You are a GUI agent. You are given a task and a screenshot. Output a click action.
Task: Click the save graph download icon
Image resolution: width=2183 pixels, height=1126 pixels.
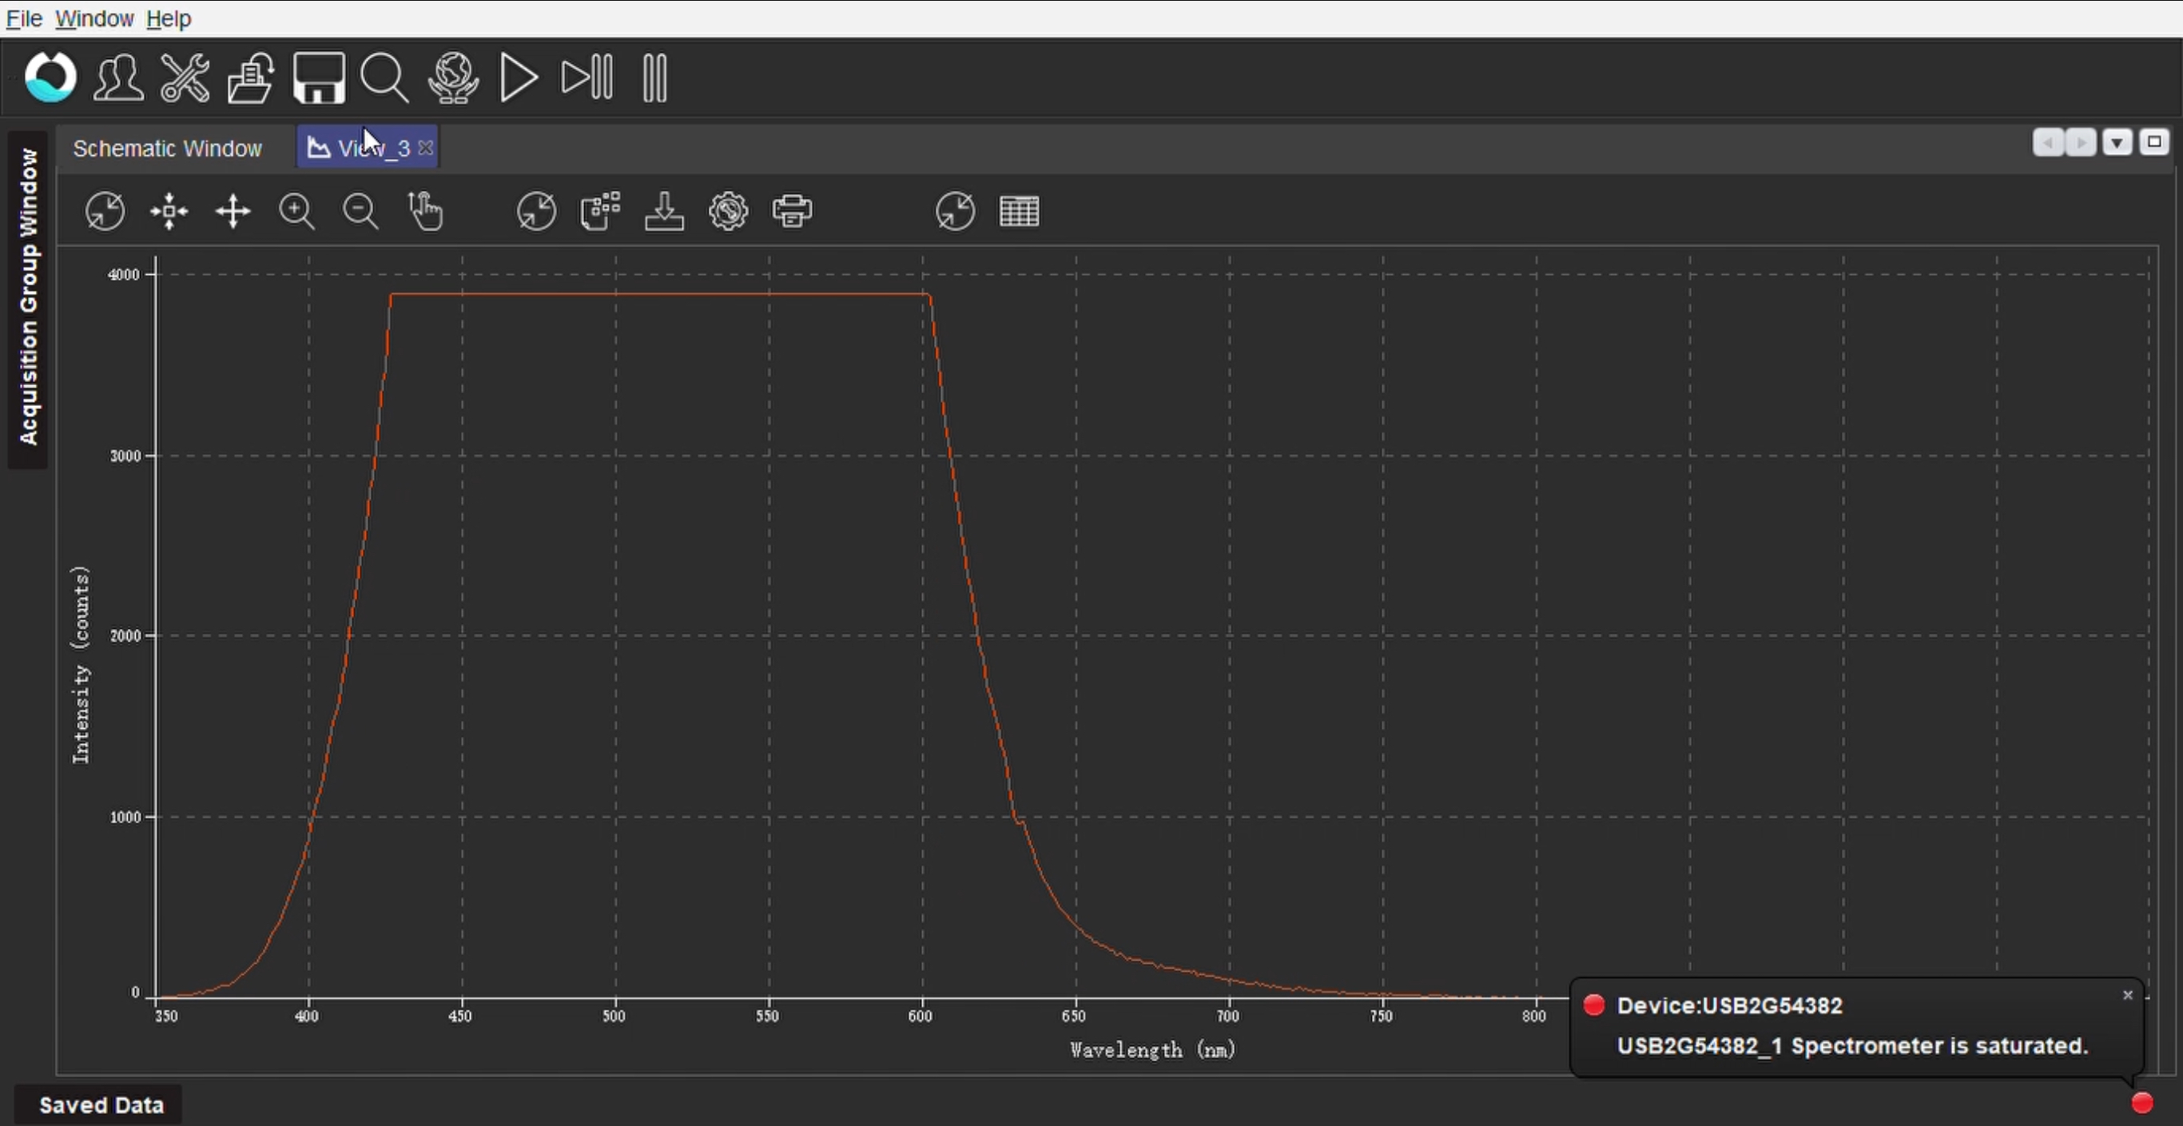[x=663, y=211]
